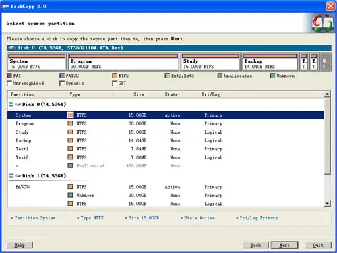Click the scroll up arrow of partition list
This screenshot has width=337, height=253.
pos(328,94)
